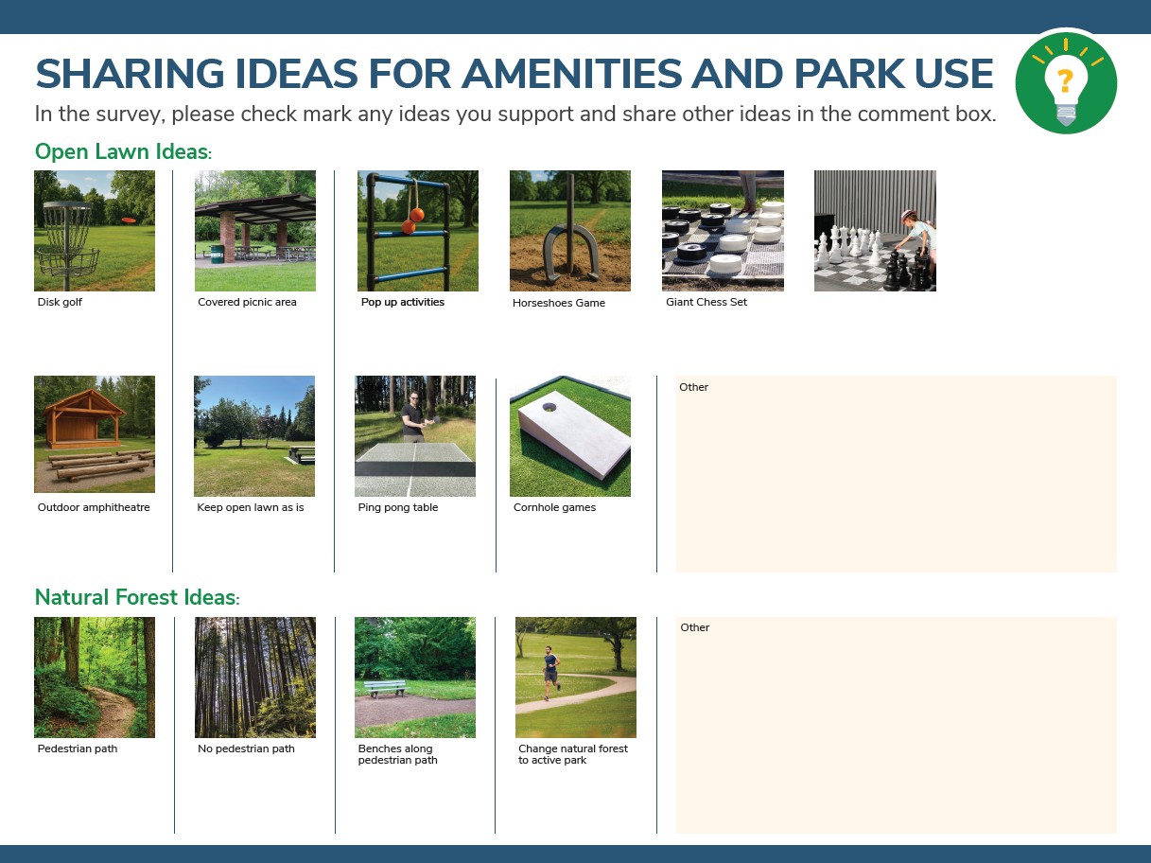
Task: Select the Cornhole games board photo
Action: coord(570,436)
